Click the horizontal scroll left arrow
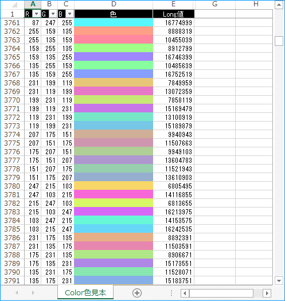 pos(185,293)
